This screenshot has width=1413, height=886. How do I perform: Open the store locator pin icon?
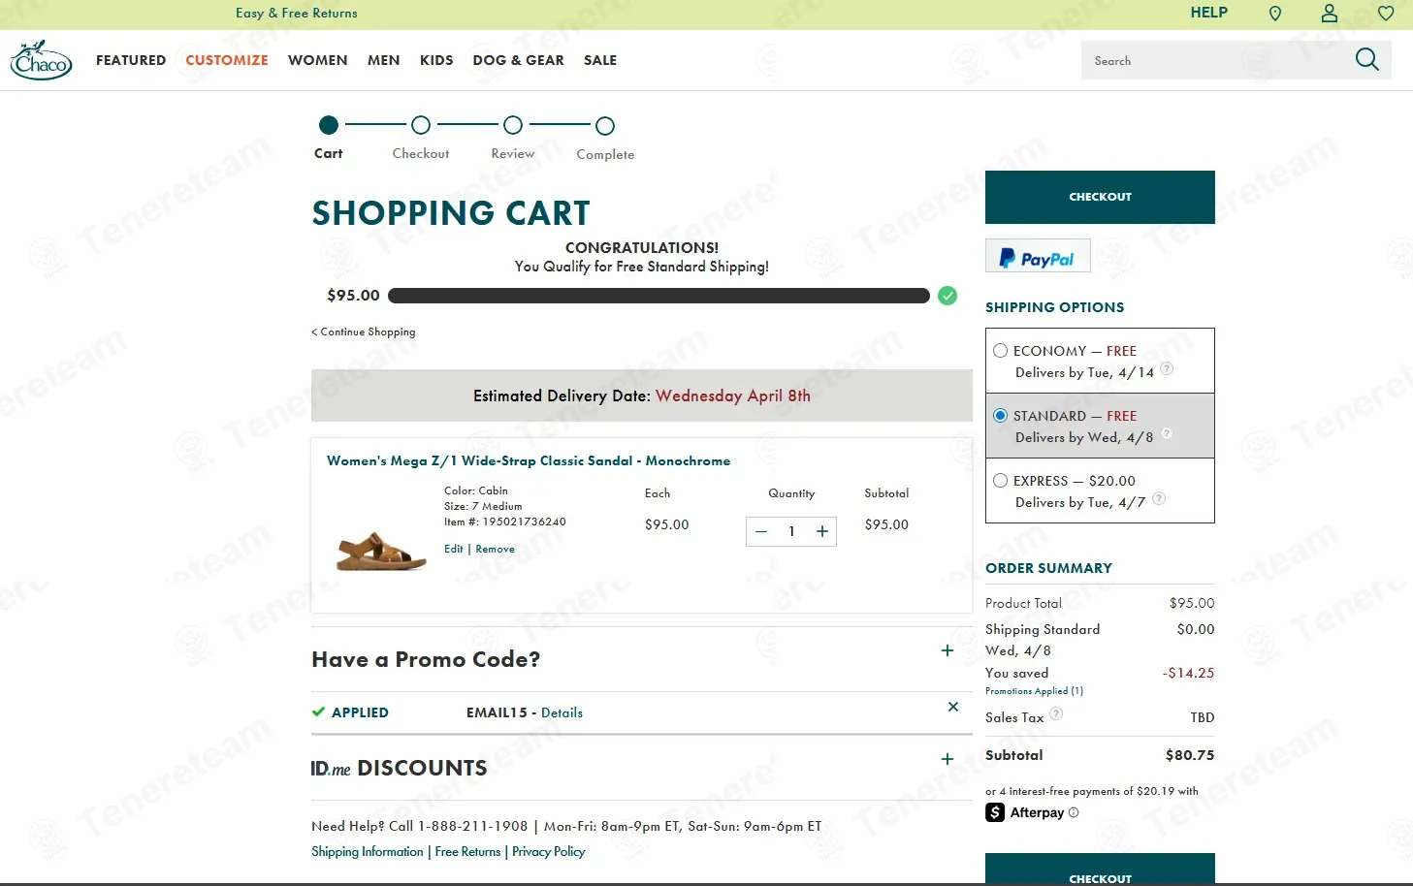click(x=1275, y=14)
